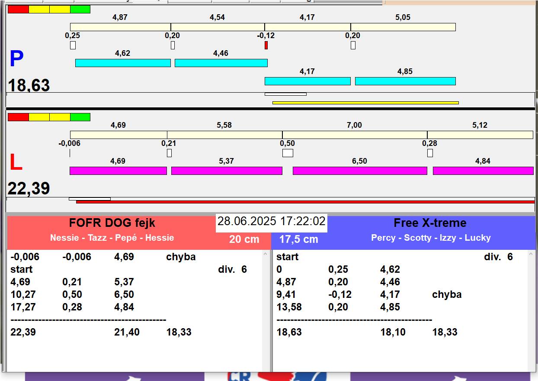Click the long red bar below lane L

pos(305,202)
